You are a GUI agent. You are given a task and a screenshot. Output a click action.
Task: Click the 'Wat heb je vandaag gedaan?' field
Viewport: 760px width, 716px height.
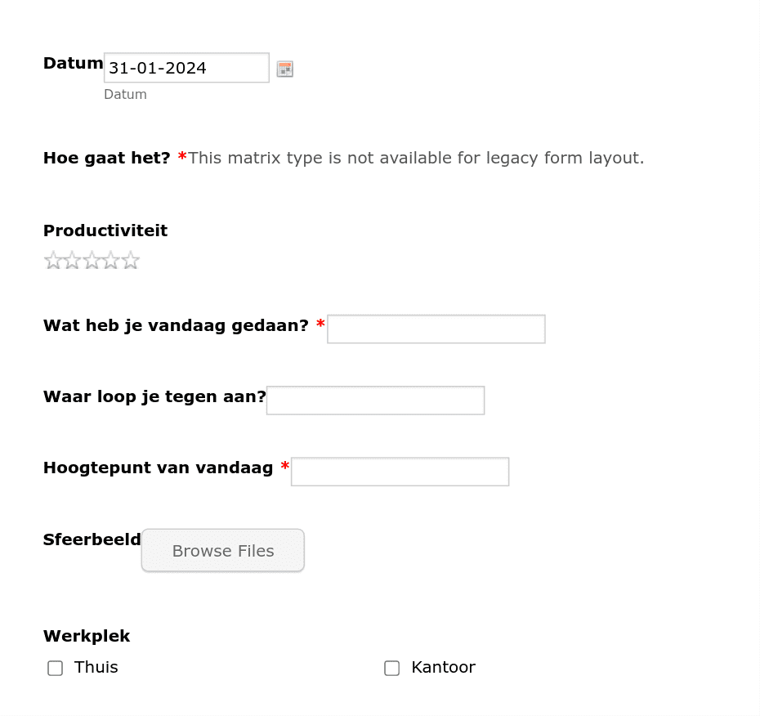[x=436, y=329]
